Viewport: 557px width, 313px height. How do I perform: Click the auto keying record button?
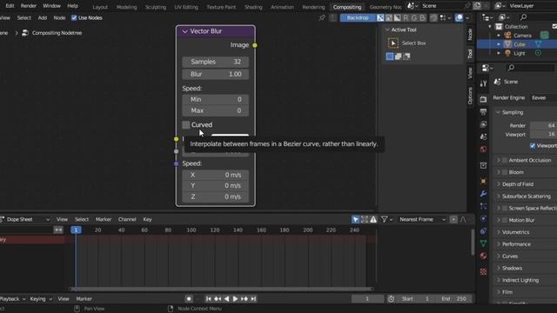click(x=189, y=299)
